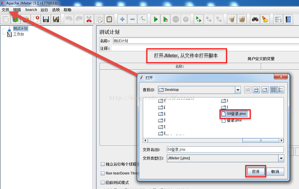The height and width of the screenshot is (189, 299).
Task: Open the 文件 menu
Action: coord(6,10)
